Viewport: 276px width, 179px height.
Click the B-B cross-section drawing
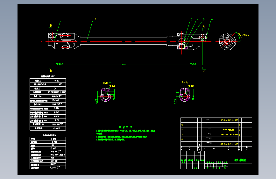point(106,95)
